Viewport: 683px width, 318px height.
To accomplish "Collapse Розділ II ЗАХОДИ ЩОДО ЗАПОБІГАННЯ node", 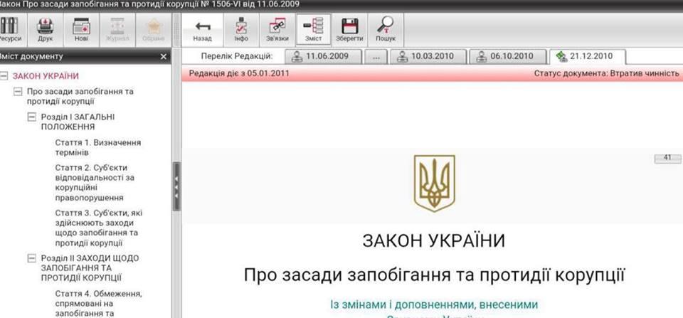I will point(31,258).
